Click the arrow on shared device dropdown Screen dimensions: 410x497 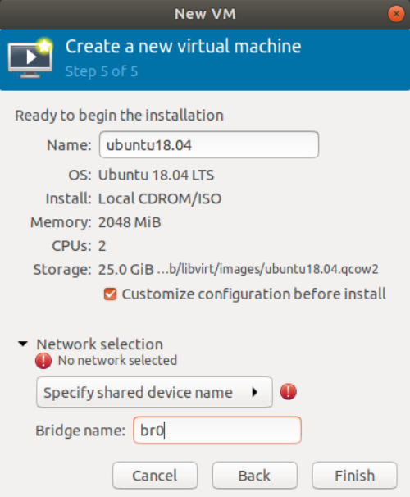(254, 392)
